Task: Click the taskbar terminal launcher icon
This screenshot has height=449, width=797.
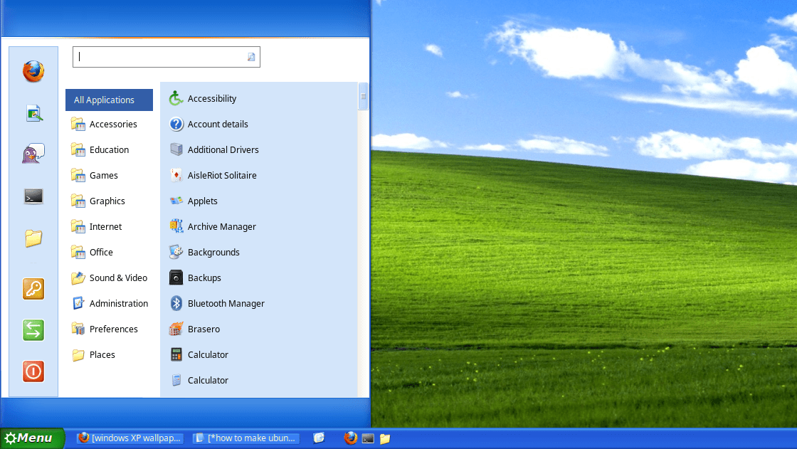Action: pos(368,438)
